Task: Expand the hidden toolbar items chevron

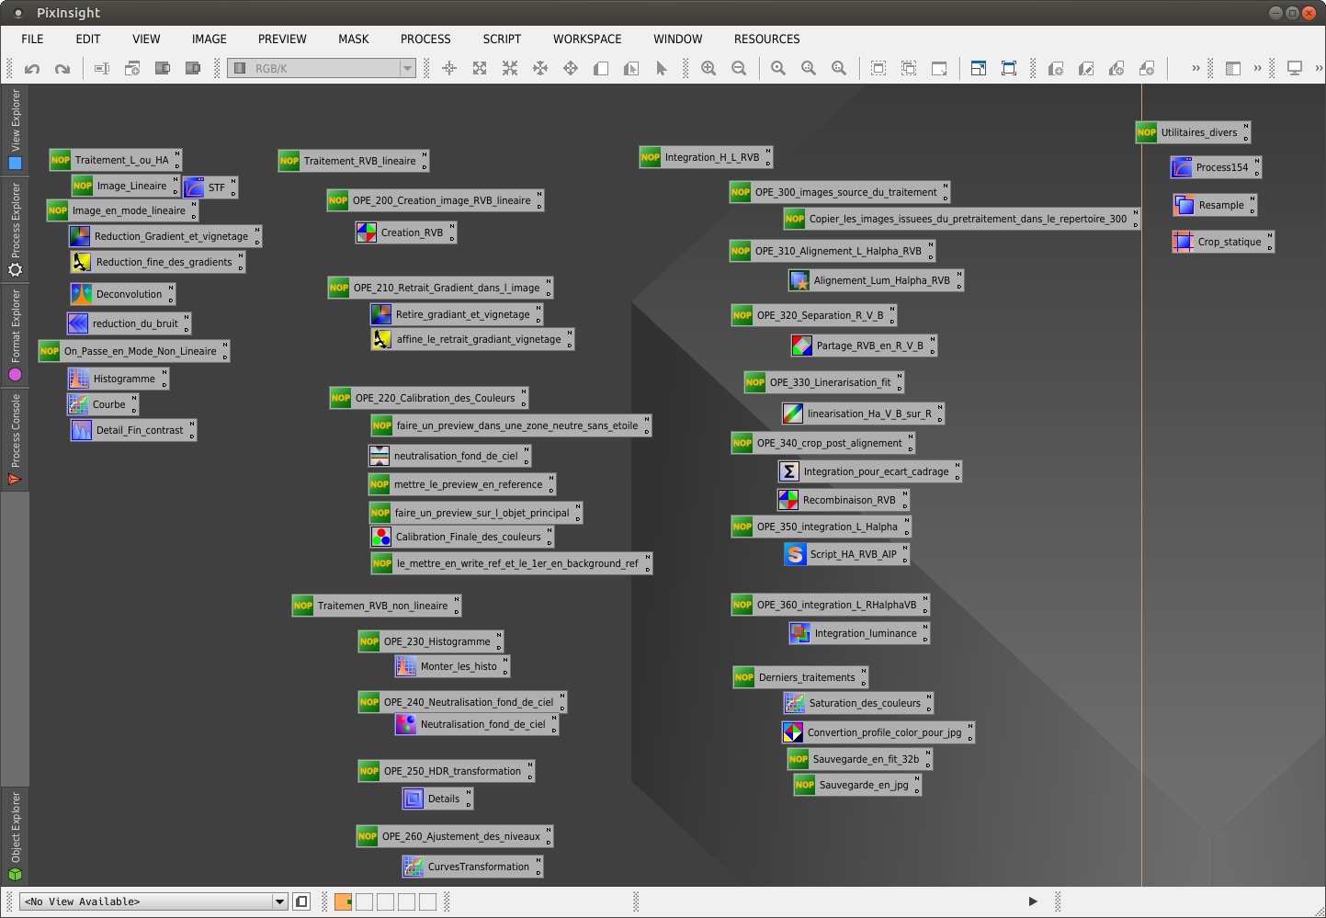Action: 1196,69
